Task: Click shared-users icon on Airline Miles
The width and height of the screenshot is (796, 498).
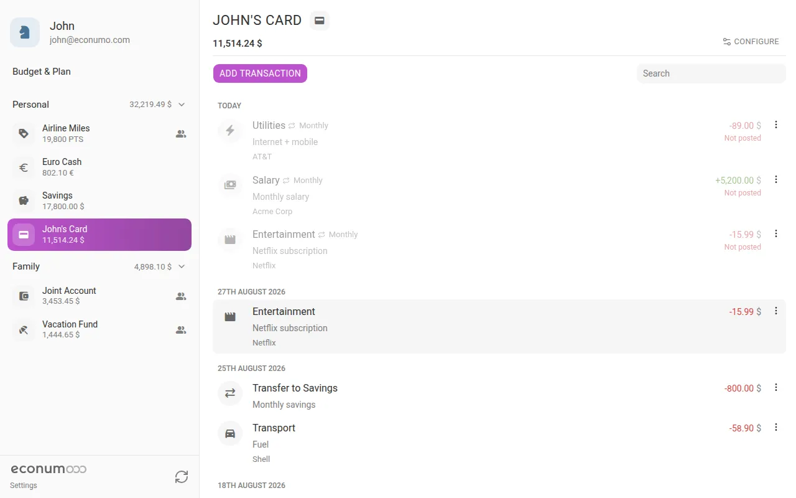Action: coord(181,133)
